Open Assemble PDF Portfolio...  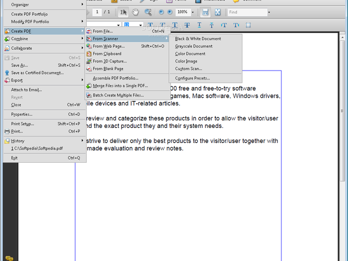point(128,78)
